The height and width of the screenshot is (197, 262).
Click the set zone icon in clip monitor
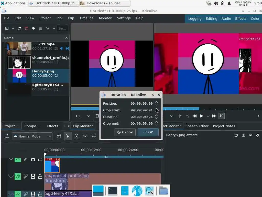(x=97, y=116)
